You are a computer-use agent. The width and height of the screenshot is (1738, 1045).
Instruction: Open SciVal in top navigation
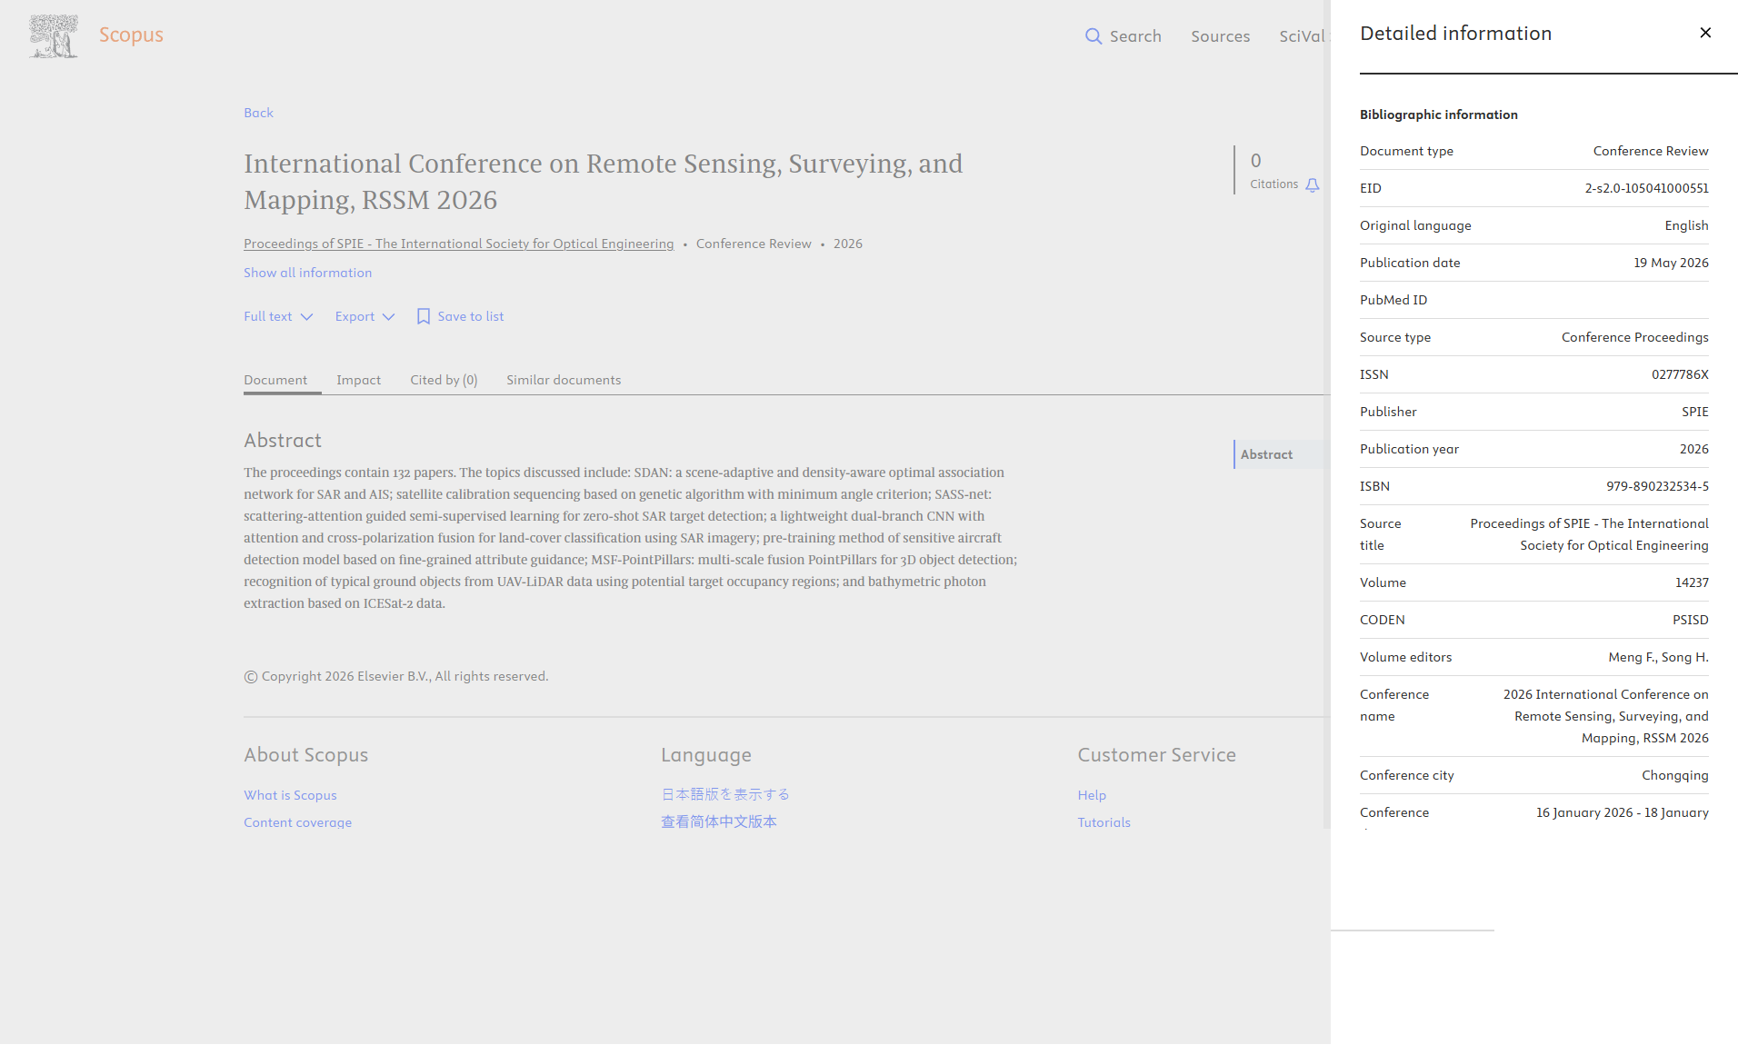[1303, 36]
